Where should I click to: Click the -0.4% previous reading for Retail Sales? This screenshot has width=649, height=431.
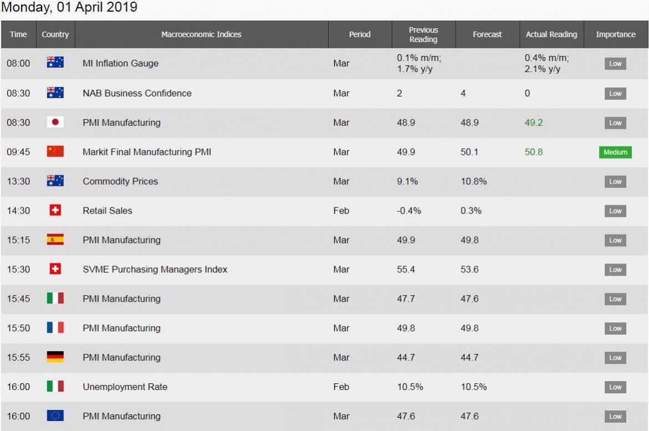pyautogui.click(x=409, y=211)
